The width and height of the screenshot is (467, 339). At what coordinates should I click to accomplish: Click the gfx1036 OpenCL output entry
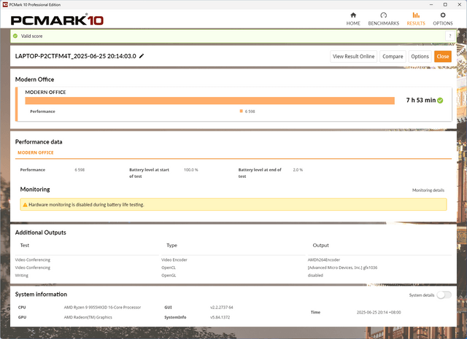pyautogui.click(x=342, y=268)
